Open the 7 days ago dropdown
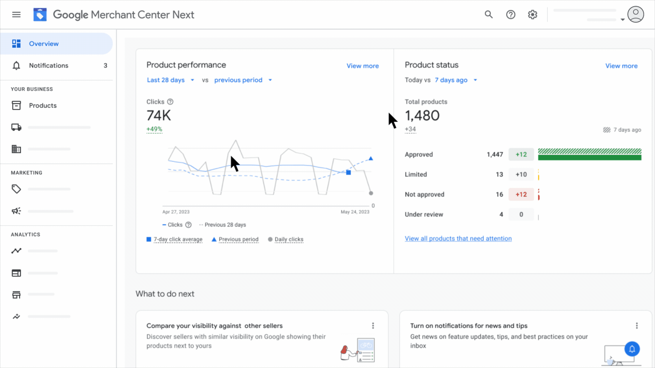Viewport: 655px width, 368px height. click(x=456, y=80)
